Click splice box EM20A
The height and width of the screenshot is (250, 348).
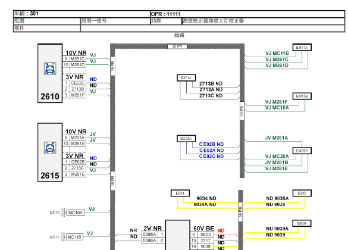302,151
